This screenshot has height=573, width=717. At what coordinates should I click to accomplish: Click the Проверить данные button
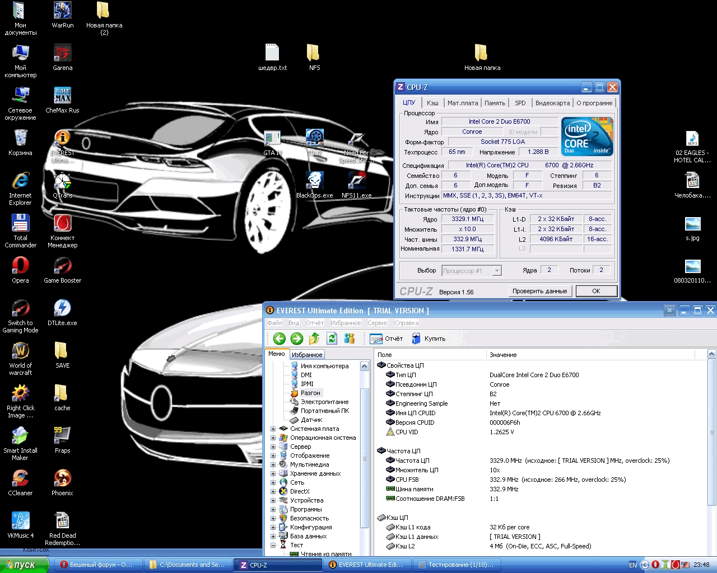540,291
